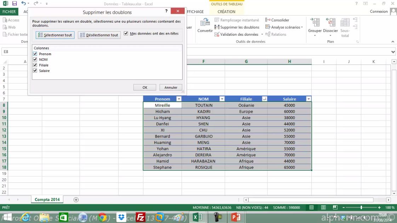
Task: Click the Sous-total icon
Action: (345, 23)
